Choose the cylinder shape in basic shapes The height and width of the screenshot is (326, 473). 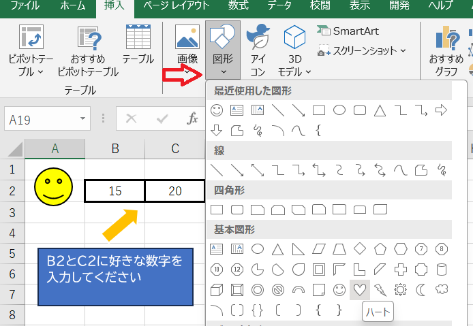pos(441,269)
